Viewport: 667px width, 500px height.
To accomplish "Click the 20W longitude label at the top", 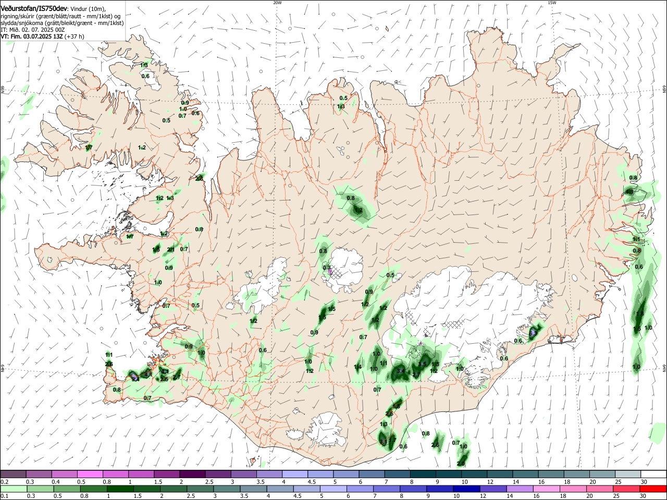I will [x=277, y=3].
